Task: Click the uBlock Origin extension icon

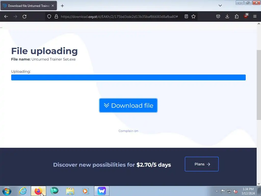Action: [246, 16]
